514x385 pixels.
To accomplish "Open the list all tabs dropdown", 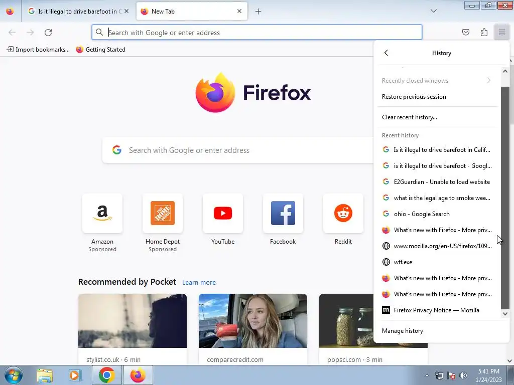I will (434, 11).
